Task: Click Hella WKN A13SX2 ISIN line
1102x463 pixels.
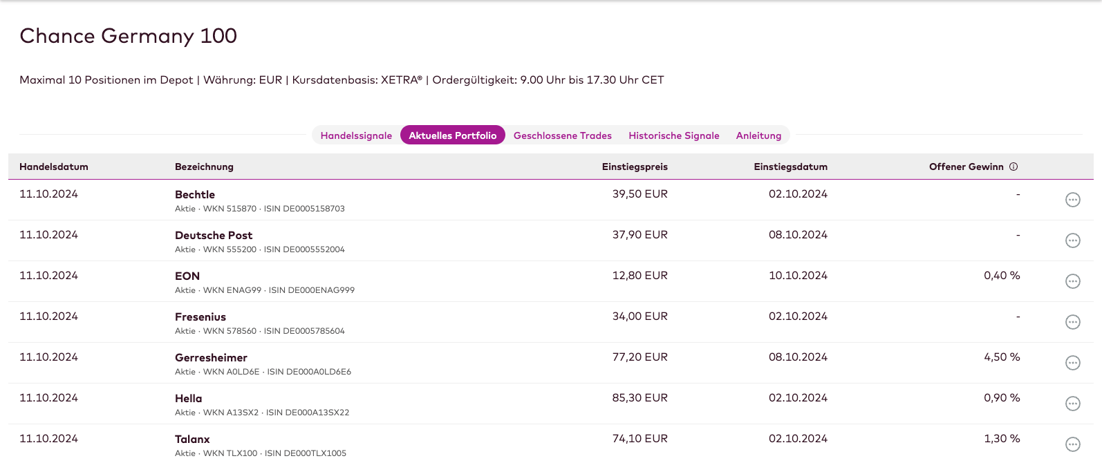Action: tap(262, 413)
